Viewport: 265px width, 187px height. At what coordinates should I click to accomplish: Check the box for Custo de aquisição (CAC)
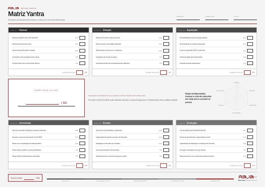(x=250, y=50)
